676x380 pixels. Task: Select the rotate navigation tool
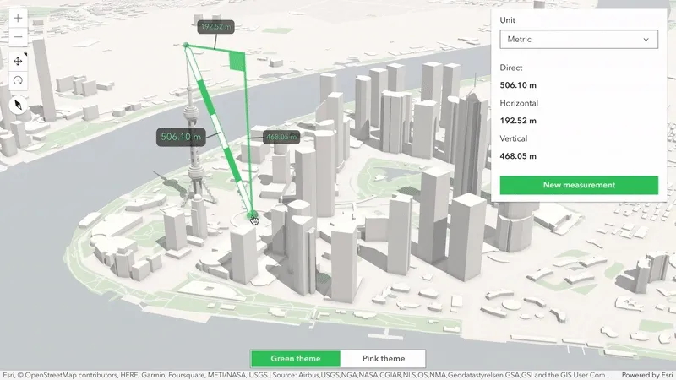coord(18,80)
